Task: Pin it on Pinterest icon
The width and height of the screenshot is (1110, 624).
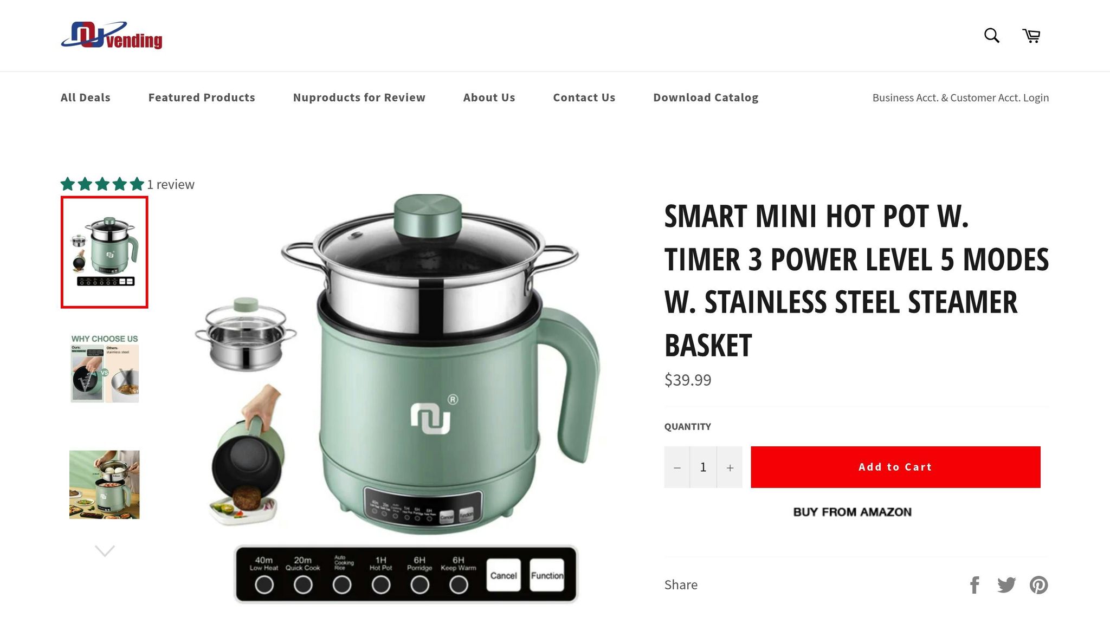Action: [x=1039, y=585]
